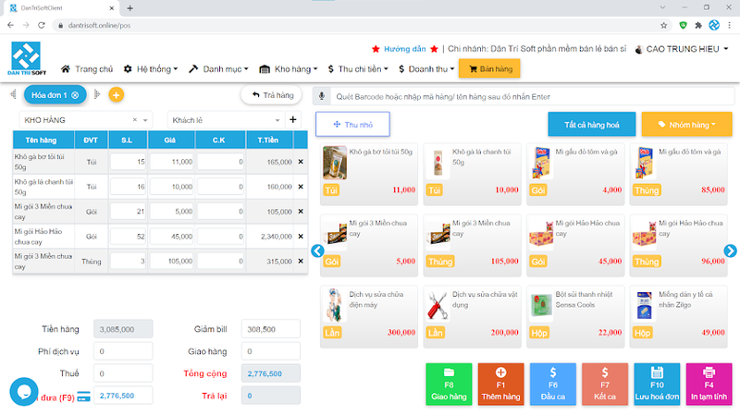The width and height of the screenshot is (740, 415).
Task: Click the Dan Tri Soft logo
Action: click(27, 58)
